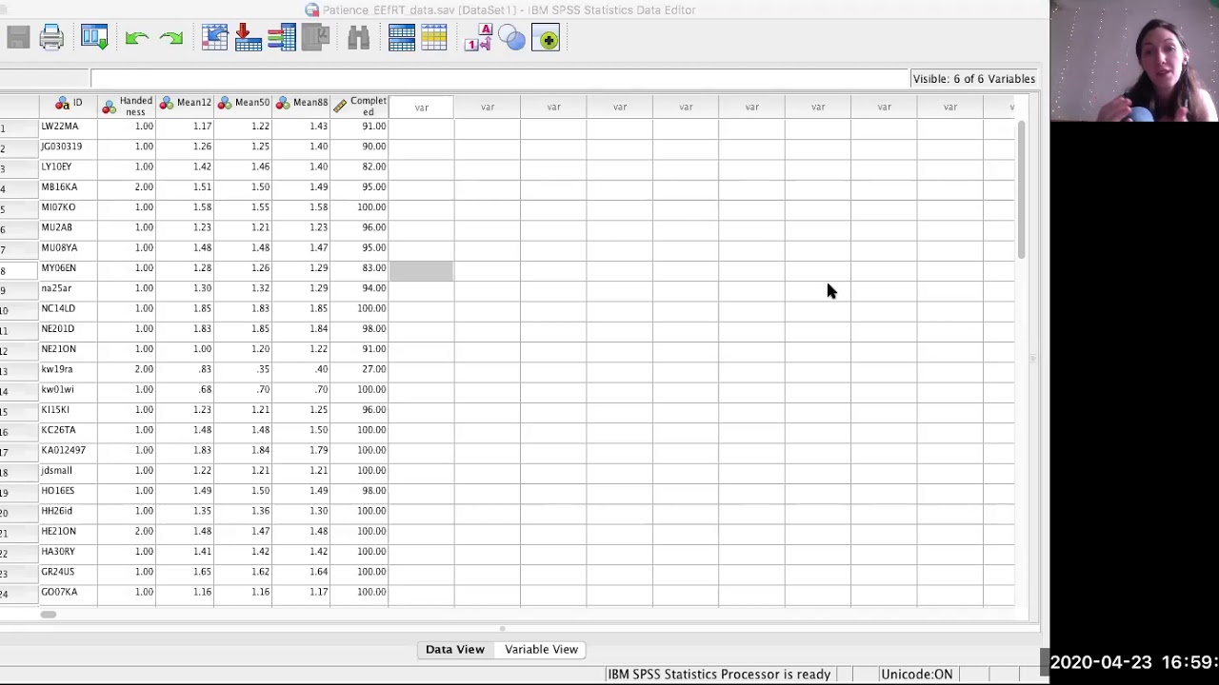Viewport: 1219px width, 685px height.
Task: Click the webcam video thumbnail of presenter
Action: 1134,61
